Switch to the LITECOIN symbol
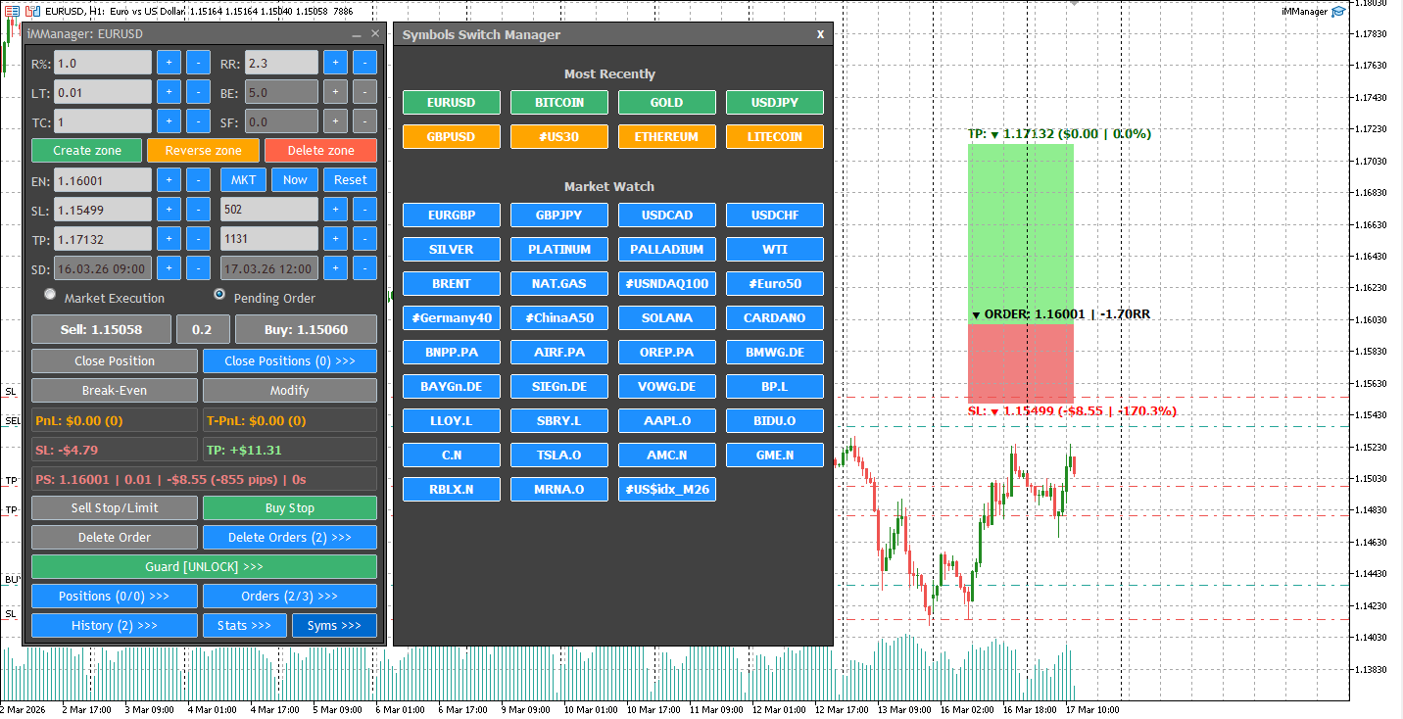The width and height of the screenshot is (1403, 719). click(x=775, y=137)
